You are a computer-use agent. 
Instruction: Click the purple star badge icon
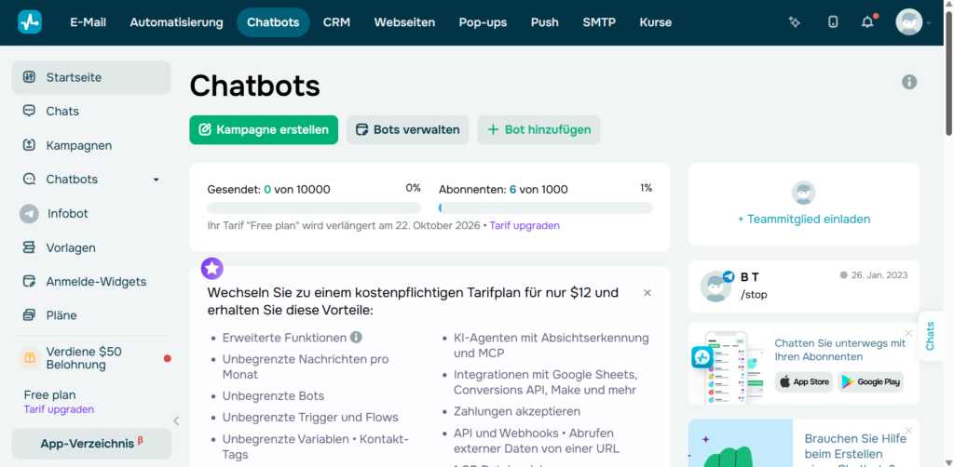(x=211, y=268)
